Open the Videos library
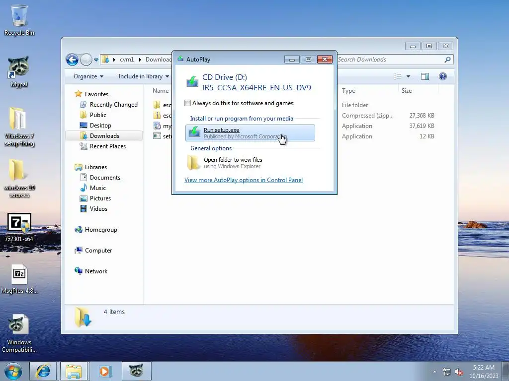The height and width of the screenshot is (381, 509). (x=98, y=209)
